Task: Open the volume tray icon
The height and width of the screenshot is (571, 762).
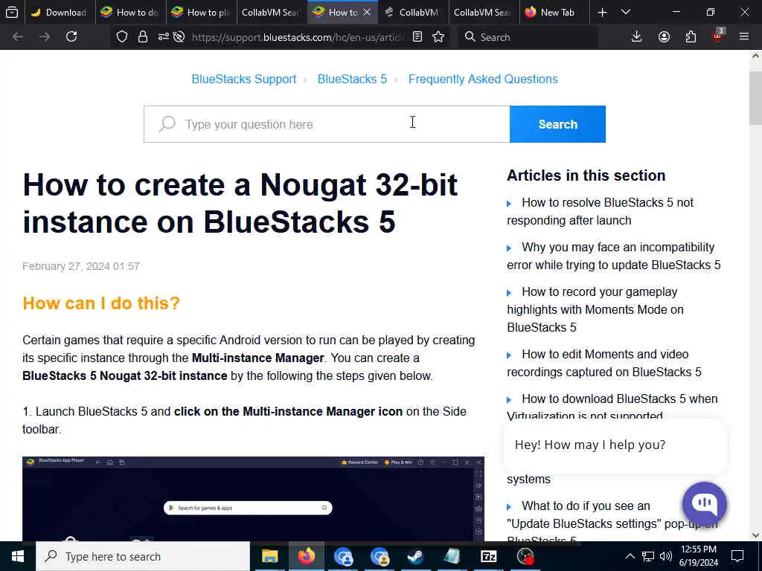Action: pyautogui.click(x=666, y=556)
